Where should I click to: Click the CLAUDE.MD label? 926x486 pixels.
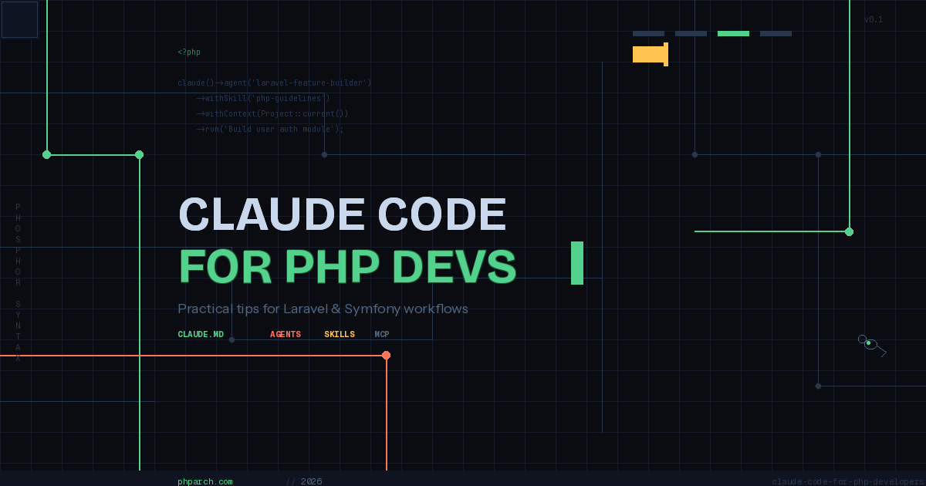[201, 335]
